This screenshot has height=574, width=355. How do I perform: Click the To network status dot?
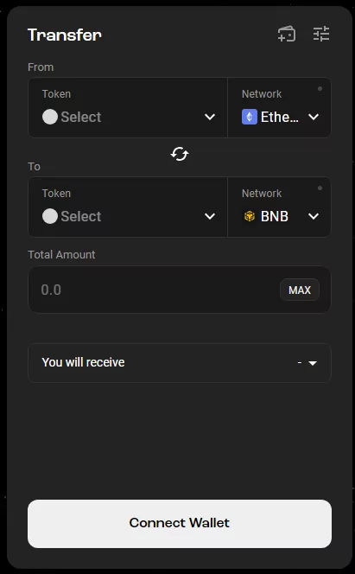point(320,188)
